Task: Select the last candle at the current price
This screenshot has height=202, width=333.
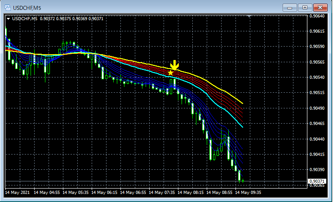Action: (243, 181)
